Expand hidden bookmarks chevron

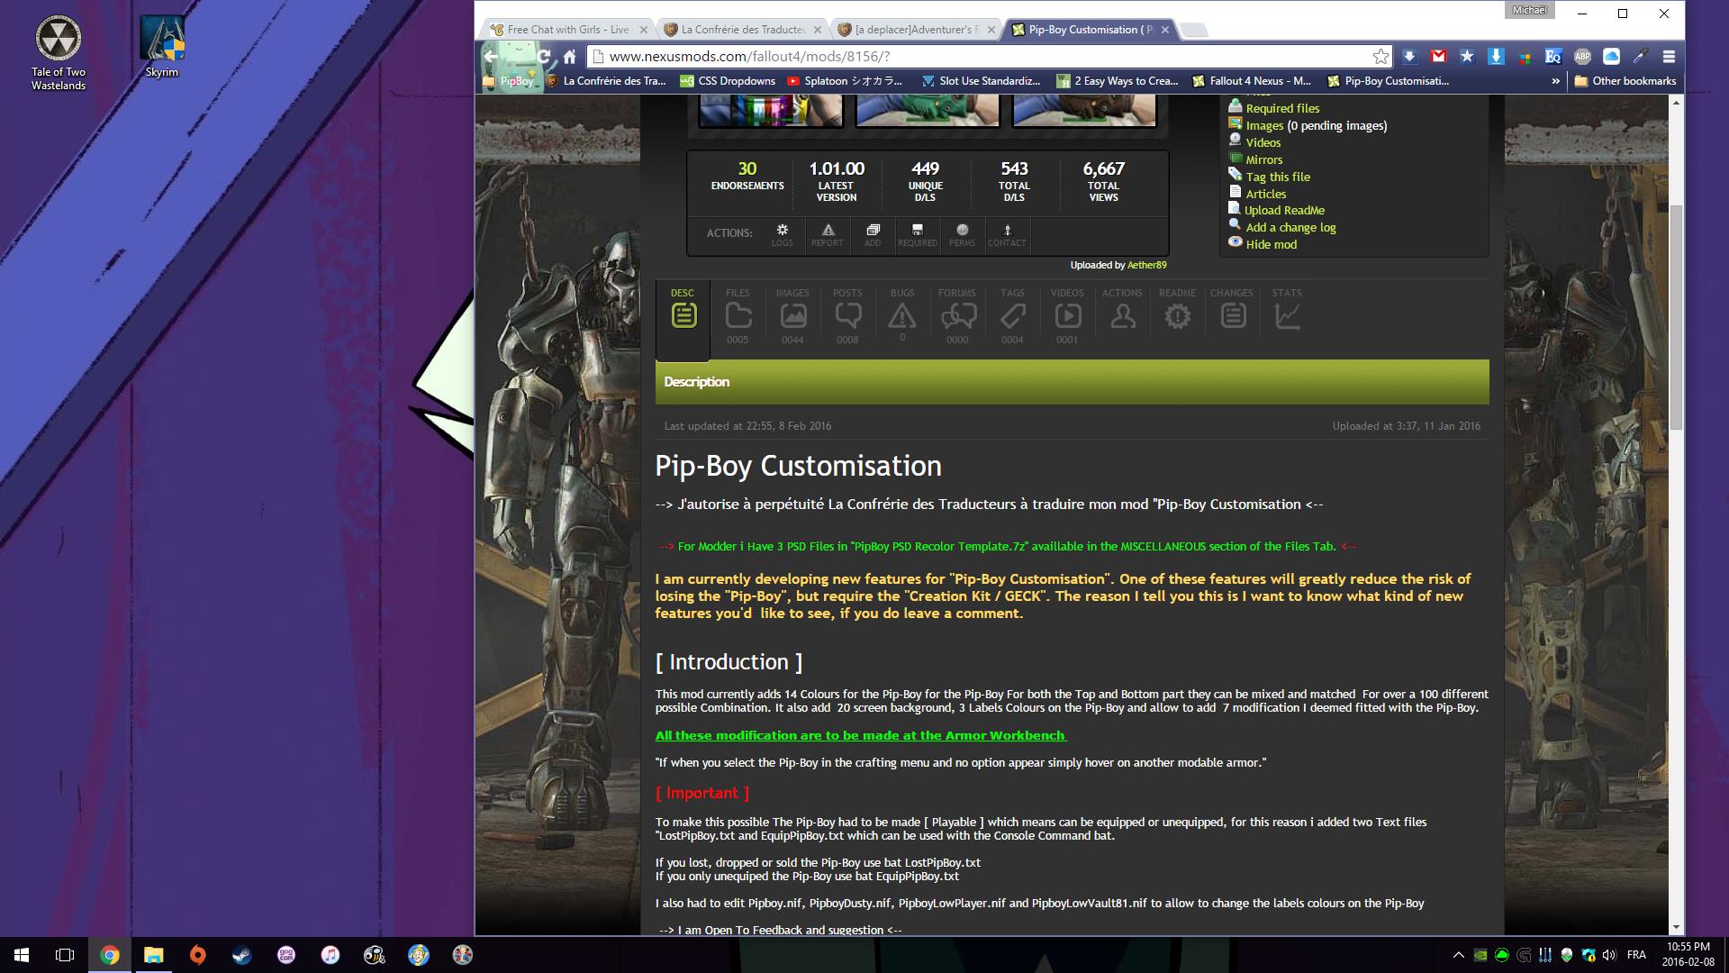coord(1555,81)
